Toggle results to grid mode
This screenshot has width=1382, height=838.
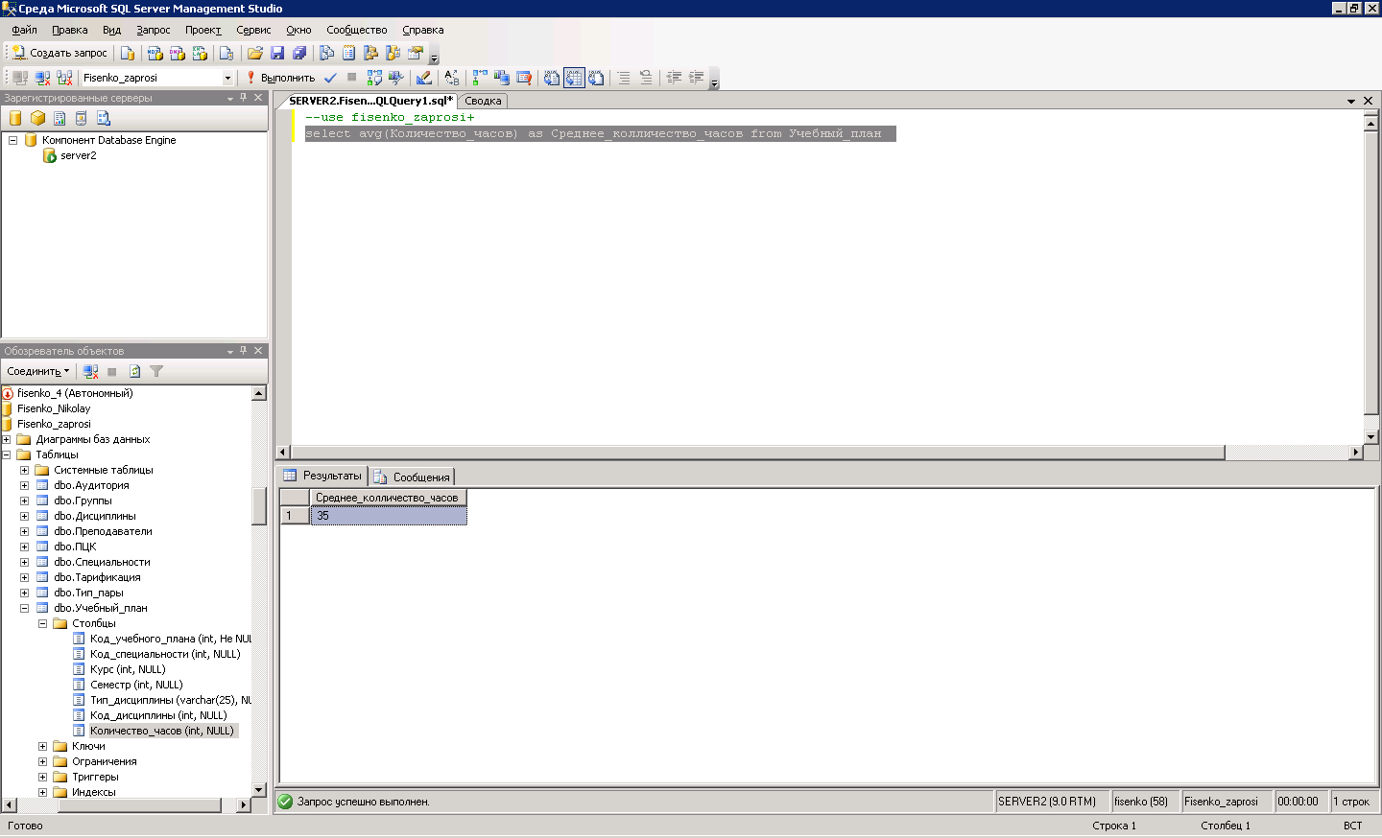(574, 78)
